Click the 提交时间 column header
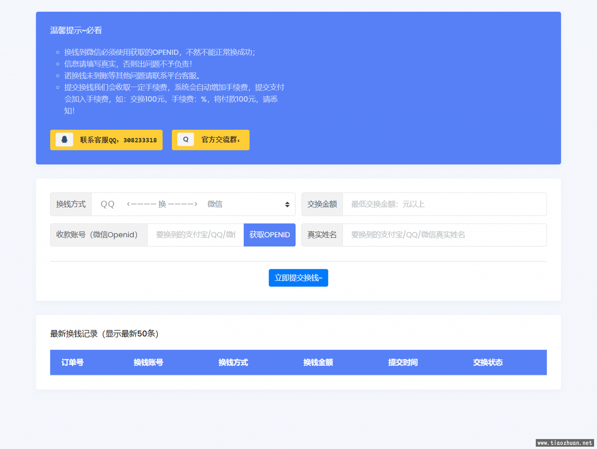Image resolution: width=597 pixels, height=449 pixels. pos(403,362)
